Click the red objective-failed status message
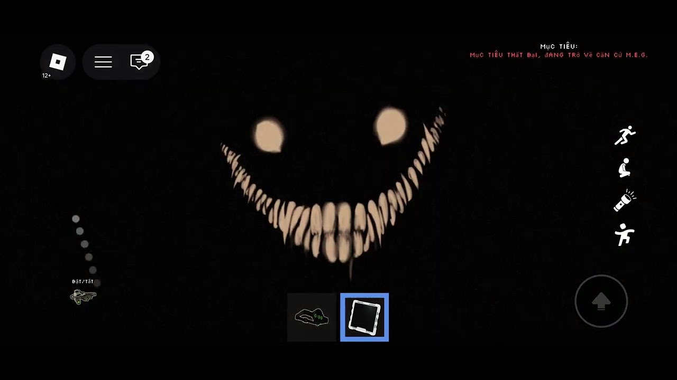Image resolution: width=677 pixels, height=380 pixels. 559,55
